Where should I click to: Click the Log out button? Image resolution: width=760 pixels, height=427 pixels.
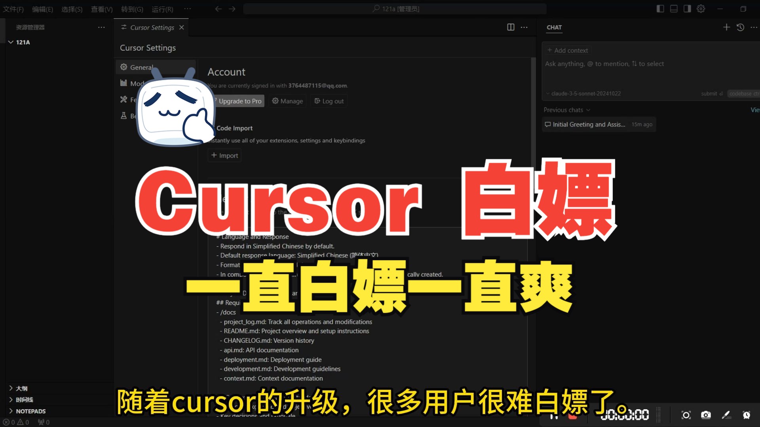(329, 101)
